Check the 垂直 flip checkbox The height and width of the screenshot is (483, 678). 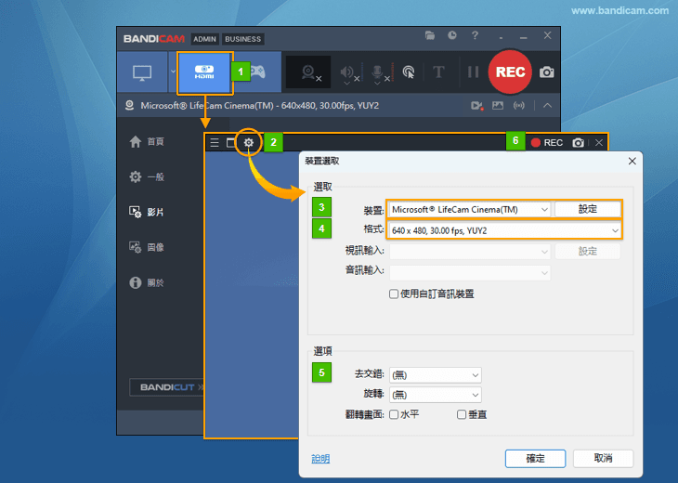pos(462,414)
